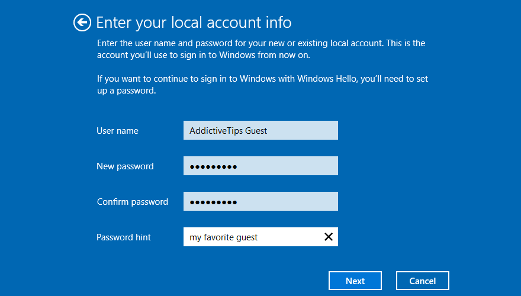This screenshot has width=521, height=296.
Task: Click the paragraph starting 'Enter the user name'
Action: (261, 49)
